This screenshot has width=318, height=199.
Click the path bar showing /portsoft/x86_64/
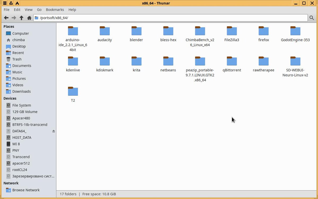pyautogui.click(x=170, y=18)
